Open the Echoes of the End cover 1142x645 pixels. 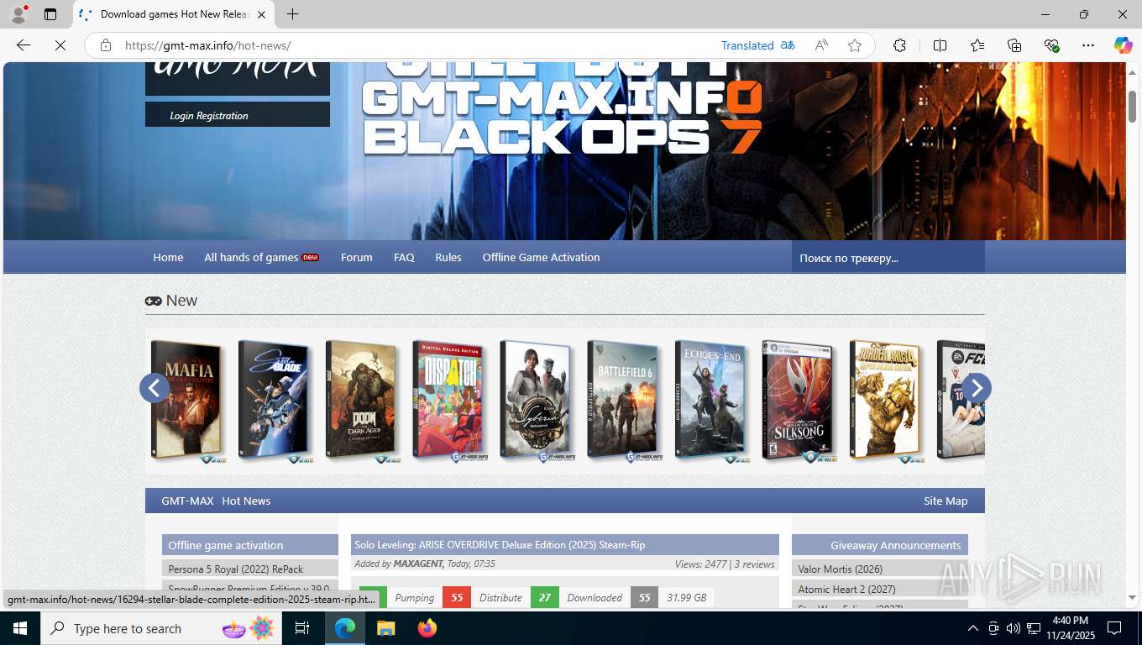pos(710,401)
